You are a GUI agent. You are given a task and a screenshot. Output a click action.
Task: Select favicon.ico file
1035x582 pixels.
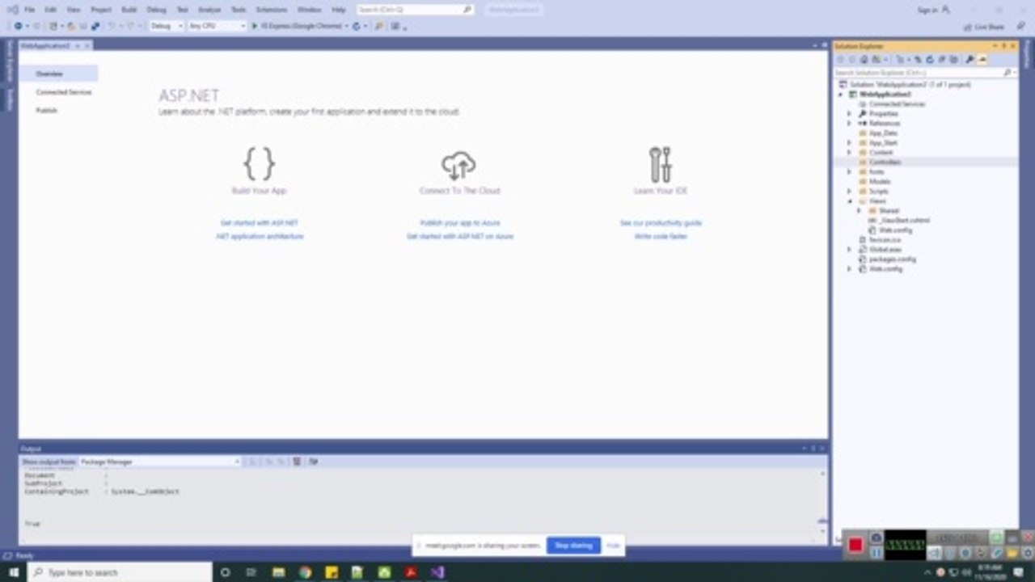[885, 240]
